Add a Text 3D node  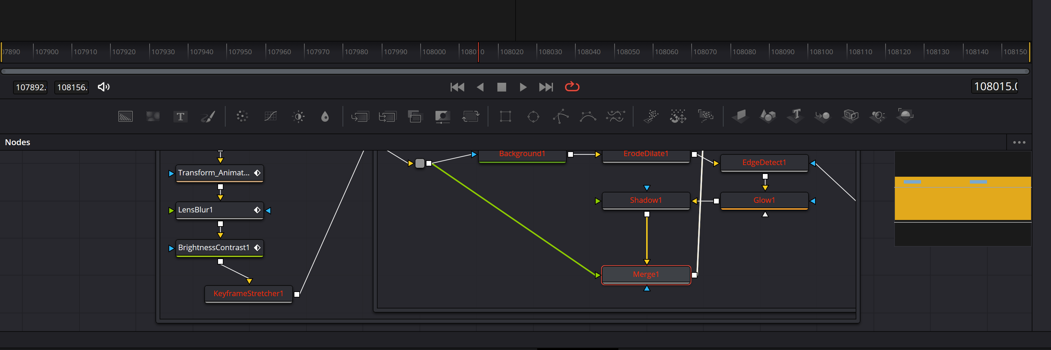pos(795,116)
